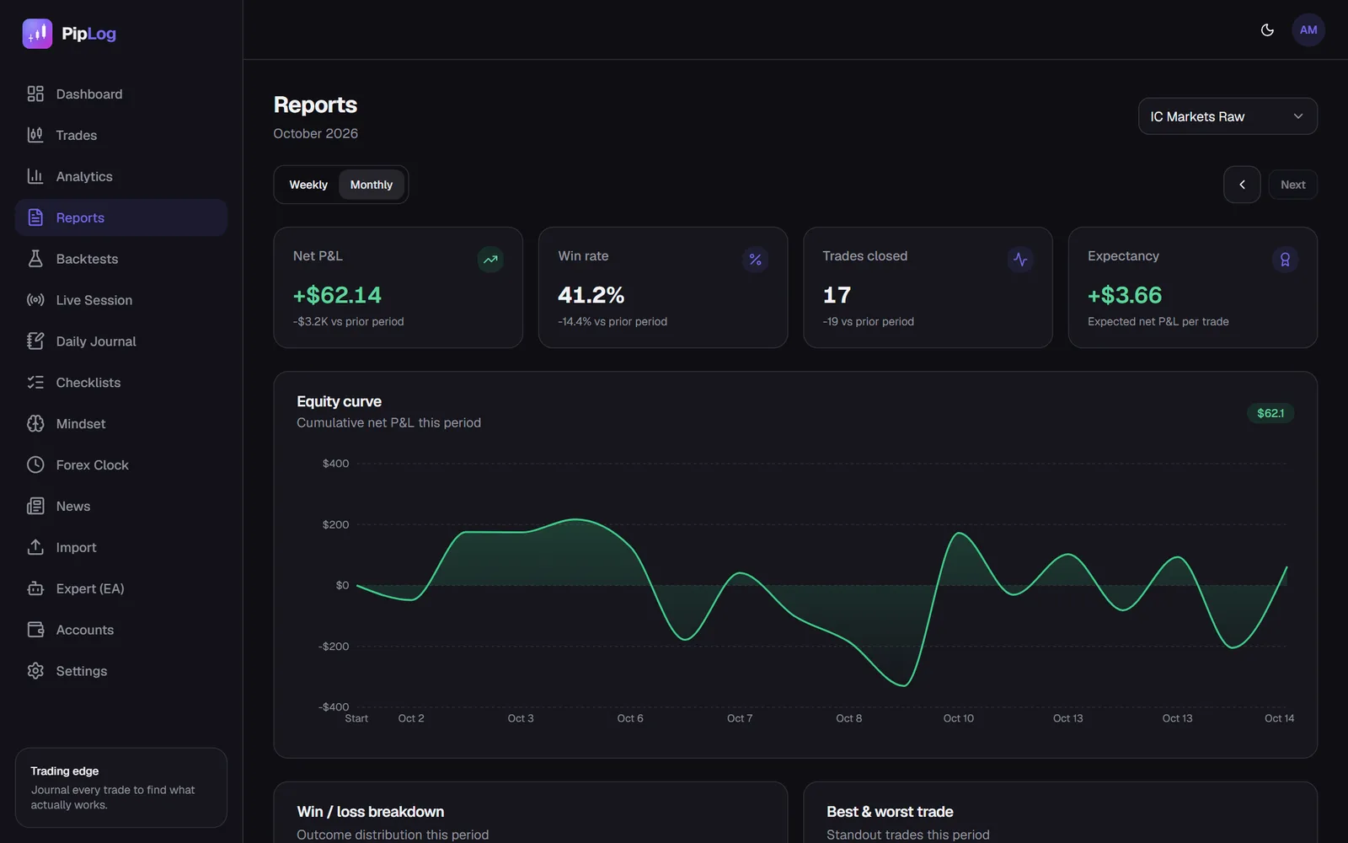
Task: Click the Oct 14 chart axis label
Action: click(x=1279, y=718)
